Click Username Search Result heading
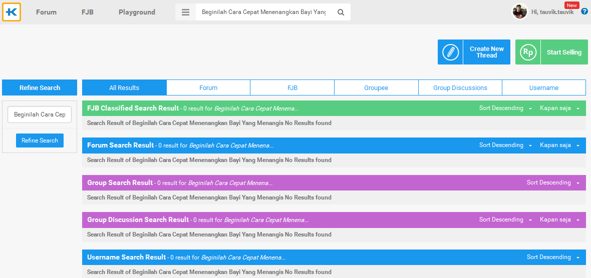 [126, 257]
